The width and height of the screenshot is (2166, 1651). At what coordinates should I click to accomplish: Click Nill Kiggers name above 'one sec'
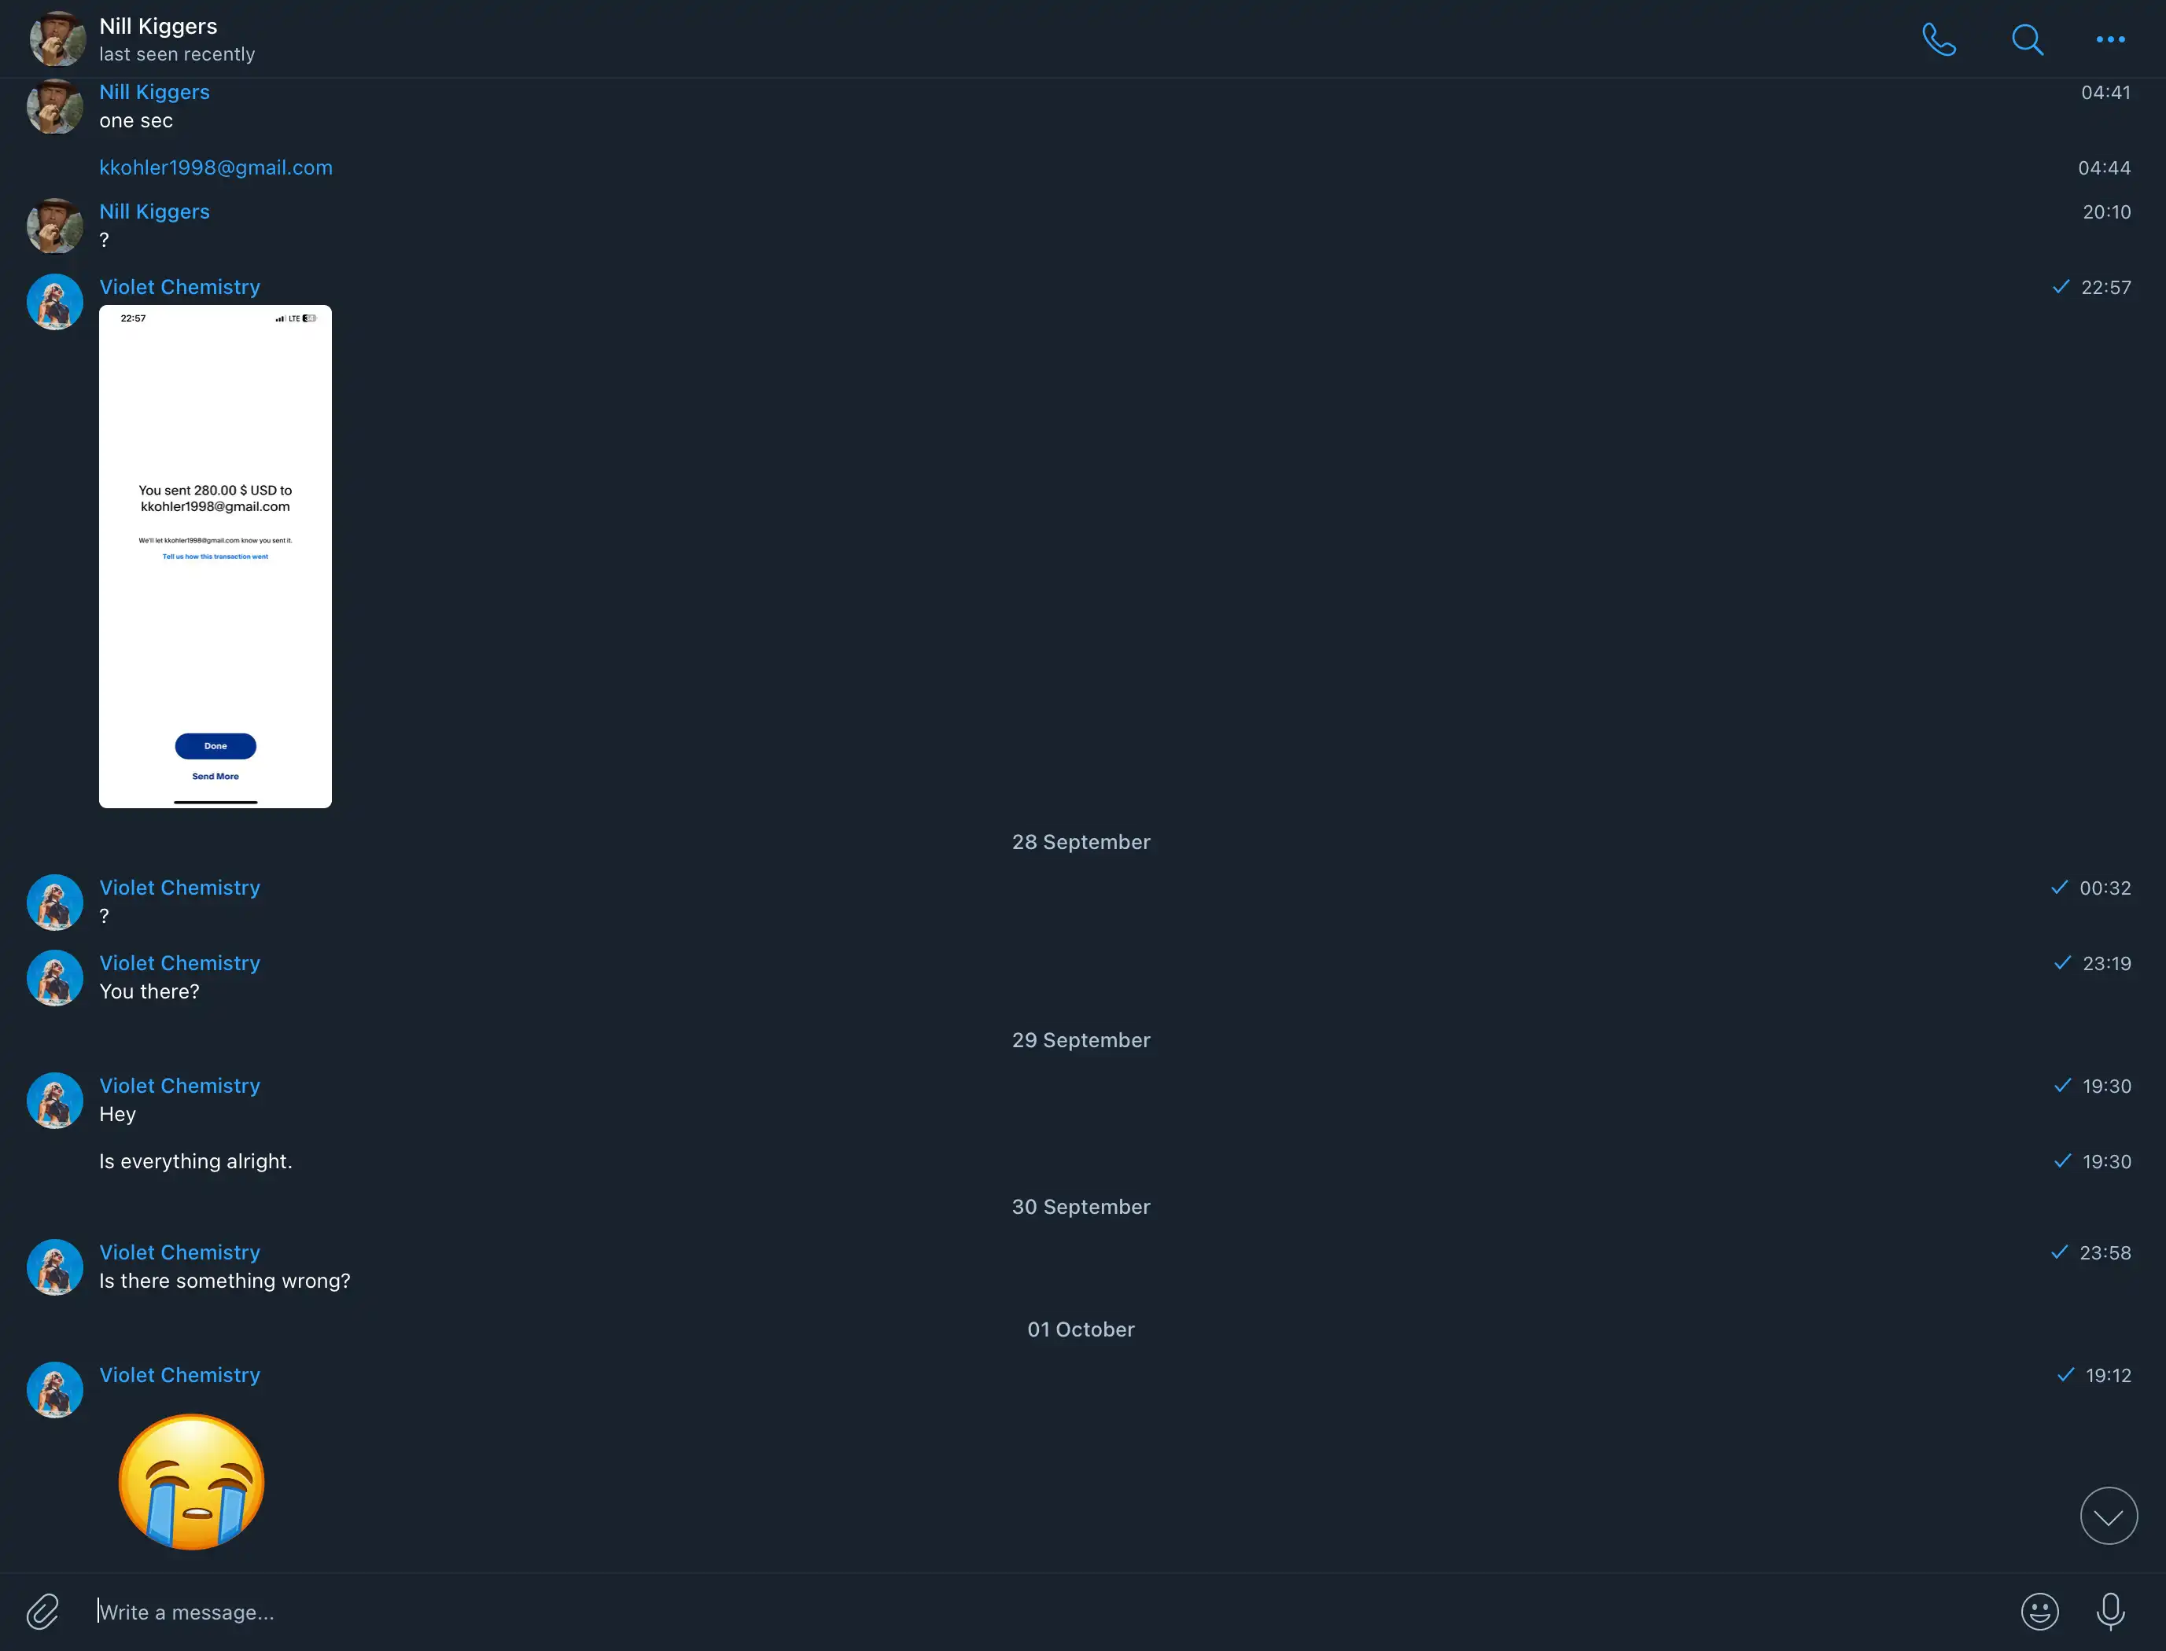[154, 91]
